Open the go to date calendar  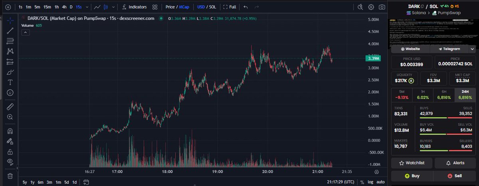coord(86,182)
